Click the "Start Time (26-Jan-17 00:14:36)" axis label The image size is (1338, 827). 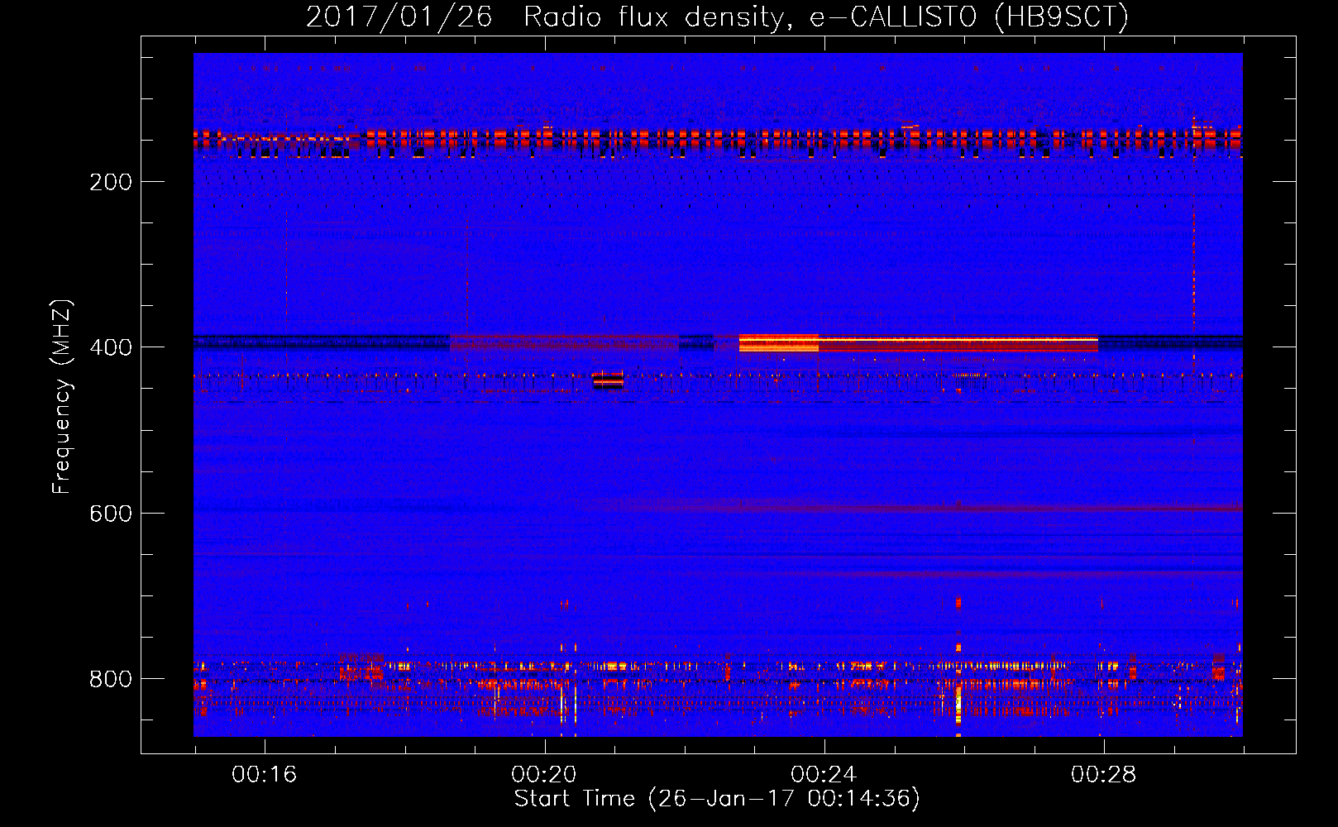[x=717, y=799]
